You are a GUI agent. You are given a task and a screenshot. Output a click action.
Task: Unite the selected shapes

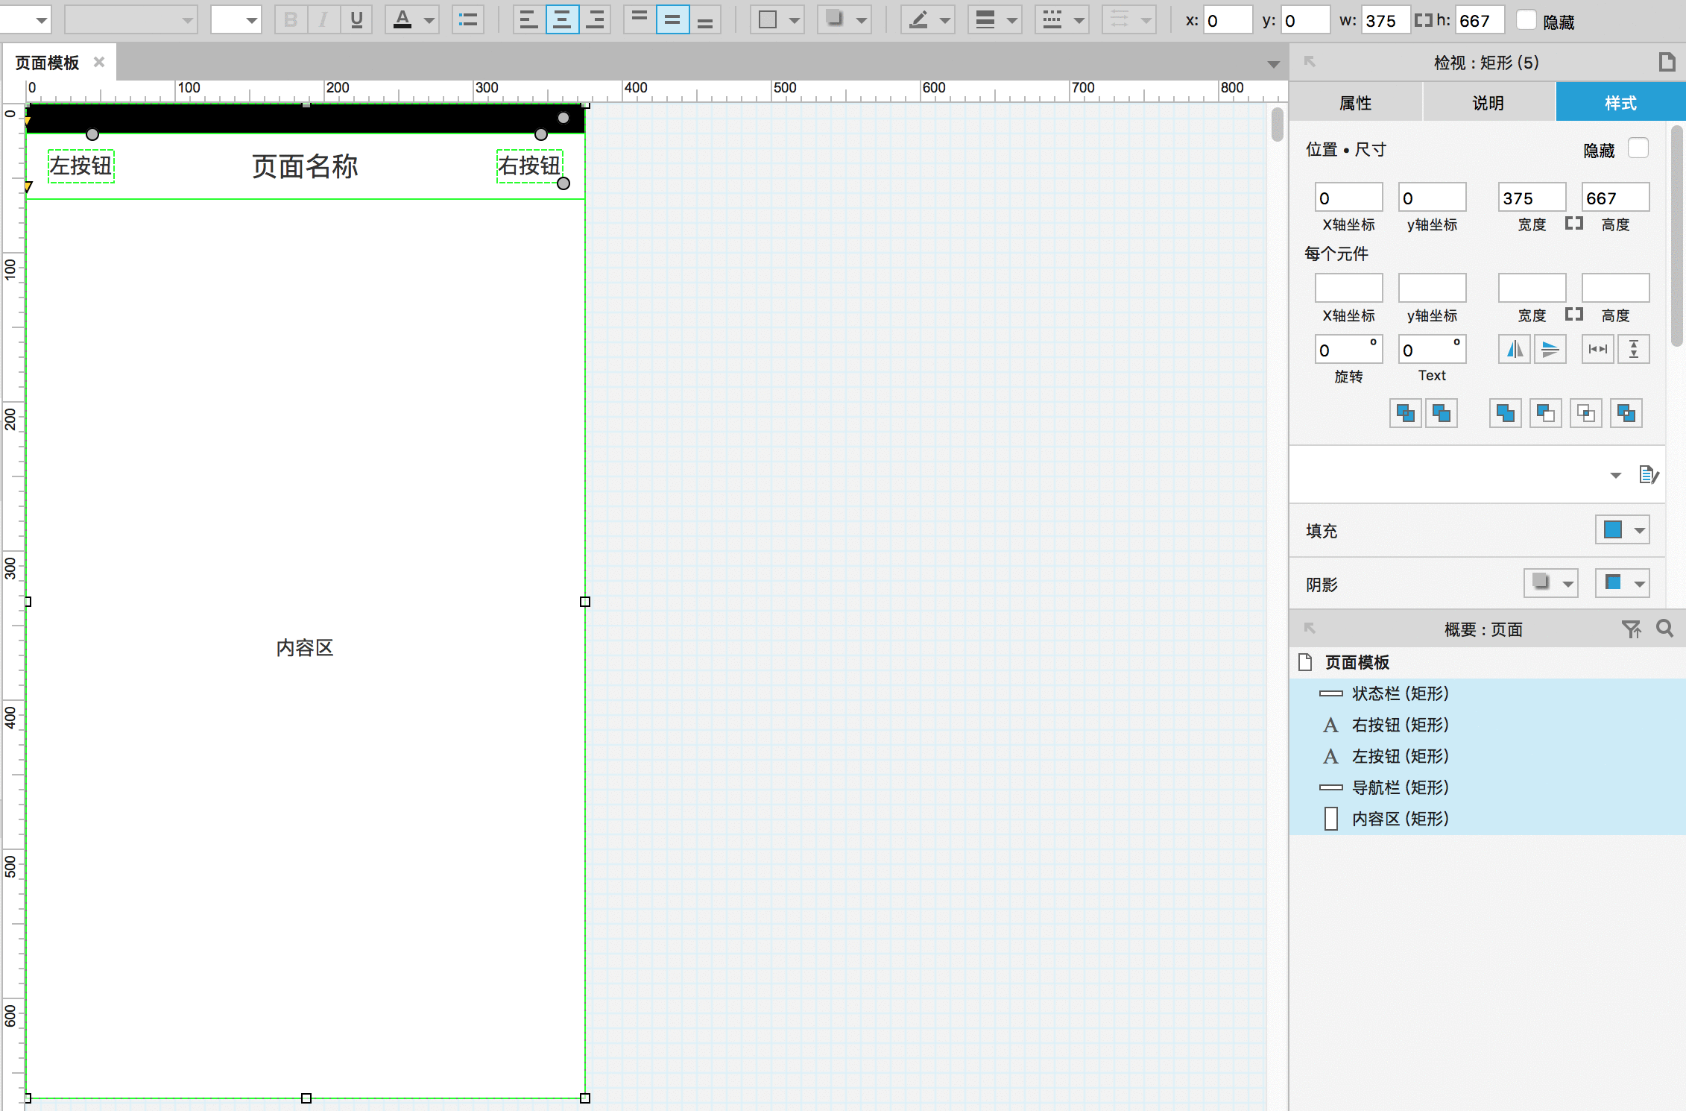1506,413
